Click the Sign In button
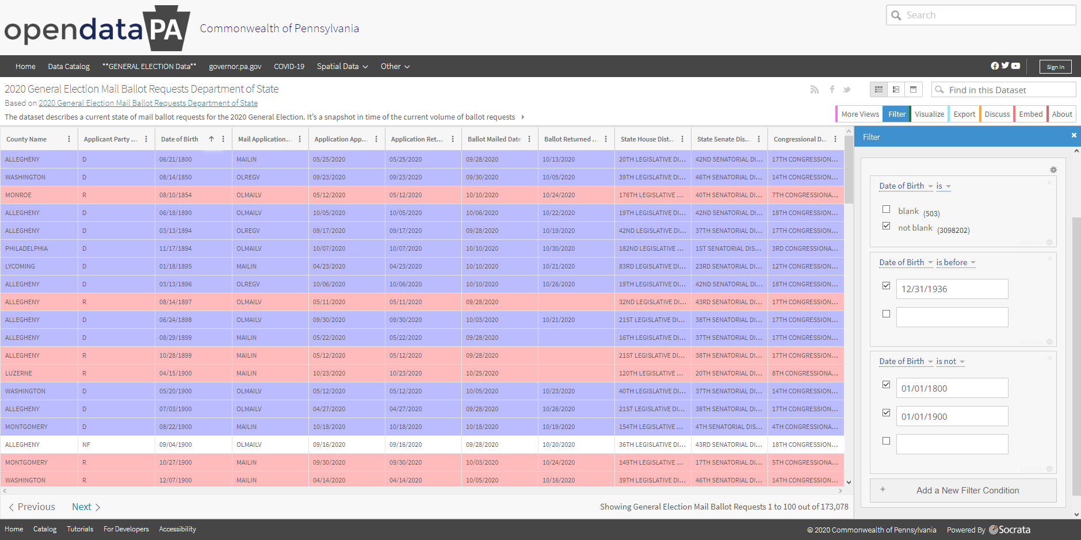 (x=1055, y=67)
